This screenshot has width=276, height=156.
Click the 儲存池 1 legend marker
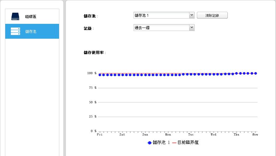point(150,143)
